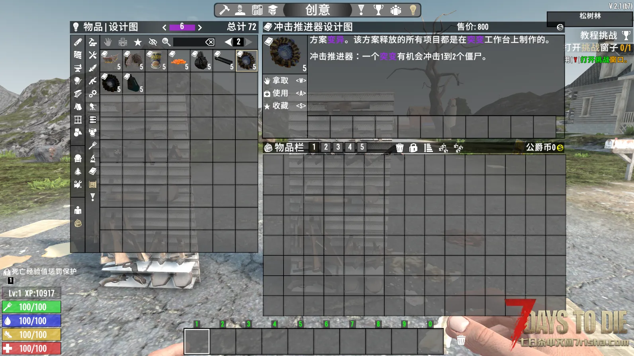Filter by schematics blueprint category
The image size is (634, 356).
(x=92, y=184)
